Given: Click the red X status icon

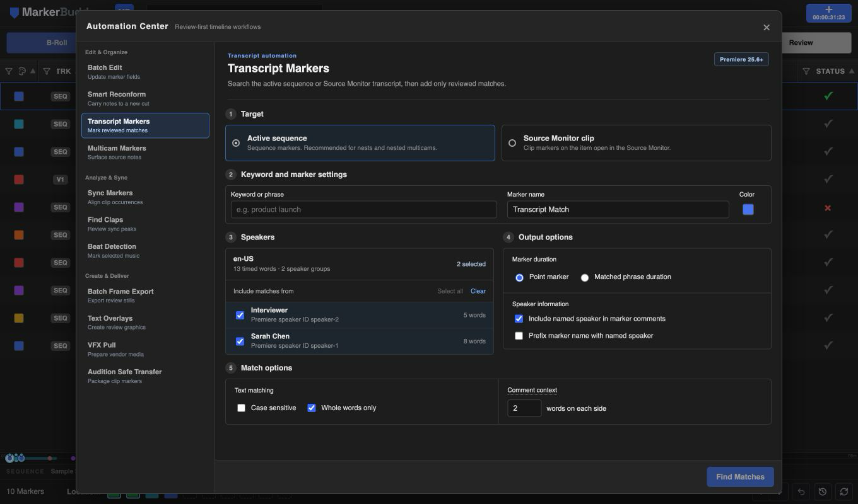Looking at the screenshot, I should point(828,207).
